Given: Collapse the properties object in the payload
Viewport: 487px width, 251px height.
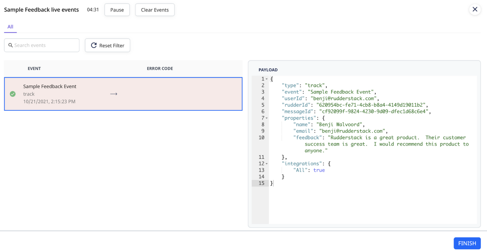Looking at the screenshot, I should [x=267, y=118].
